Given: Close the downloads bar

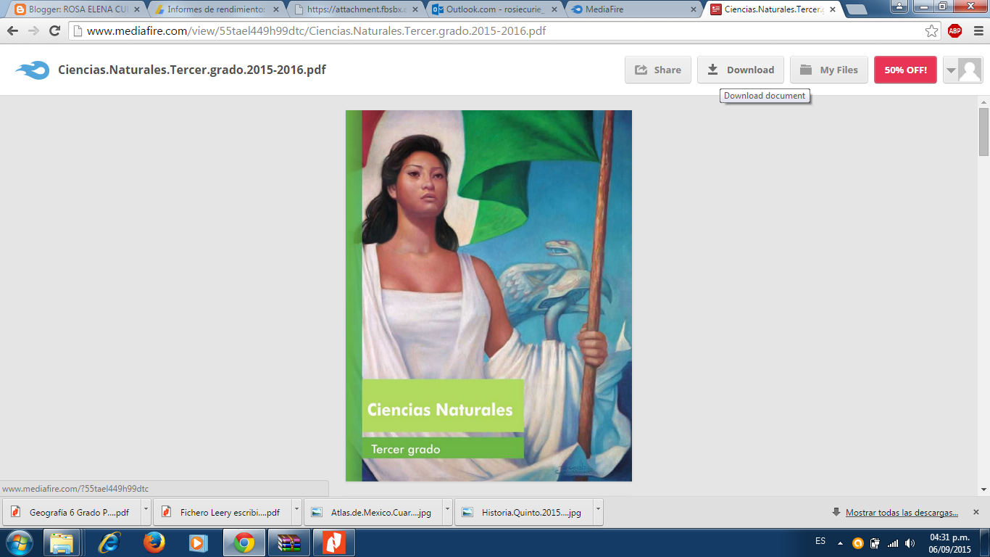Looking at the screenshot, I should point(976,512).
